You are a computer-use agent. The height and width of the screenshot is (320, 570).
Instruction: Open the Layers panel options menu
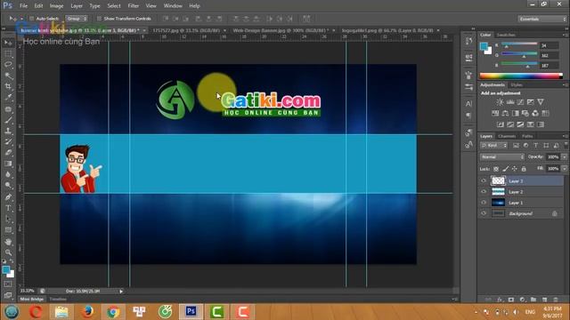[565, 136]
